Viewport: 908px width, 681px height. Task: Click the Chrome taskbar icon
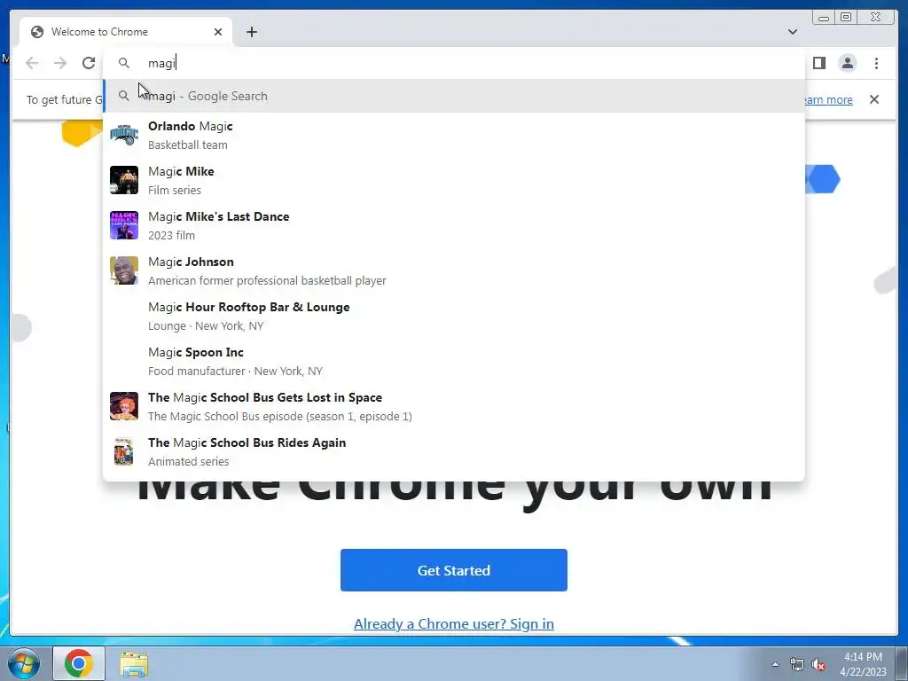tap(79, 663)
